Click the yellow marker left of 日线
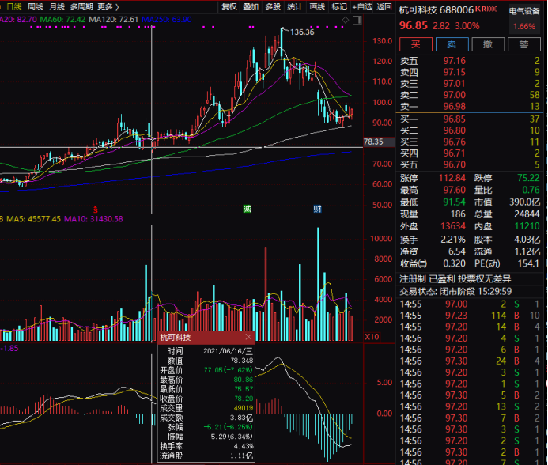Viewport: 548px width, 465px height. 2,7
